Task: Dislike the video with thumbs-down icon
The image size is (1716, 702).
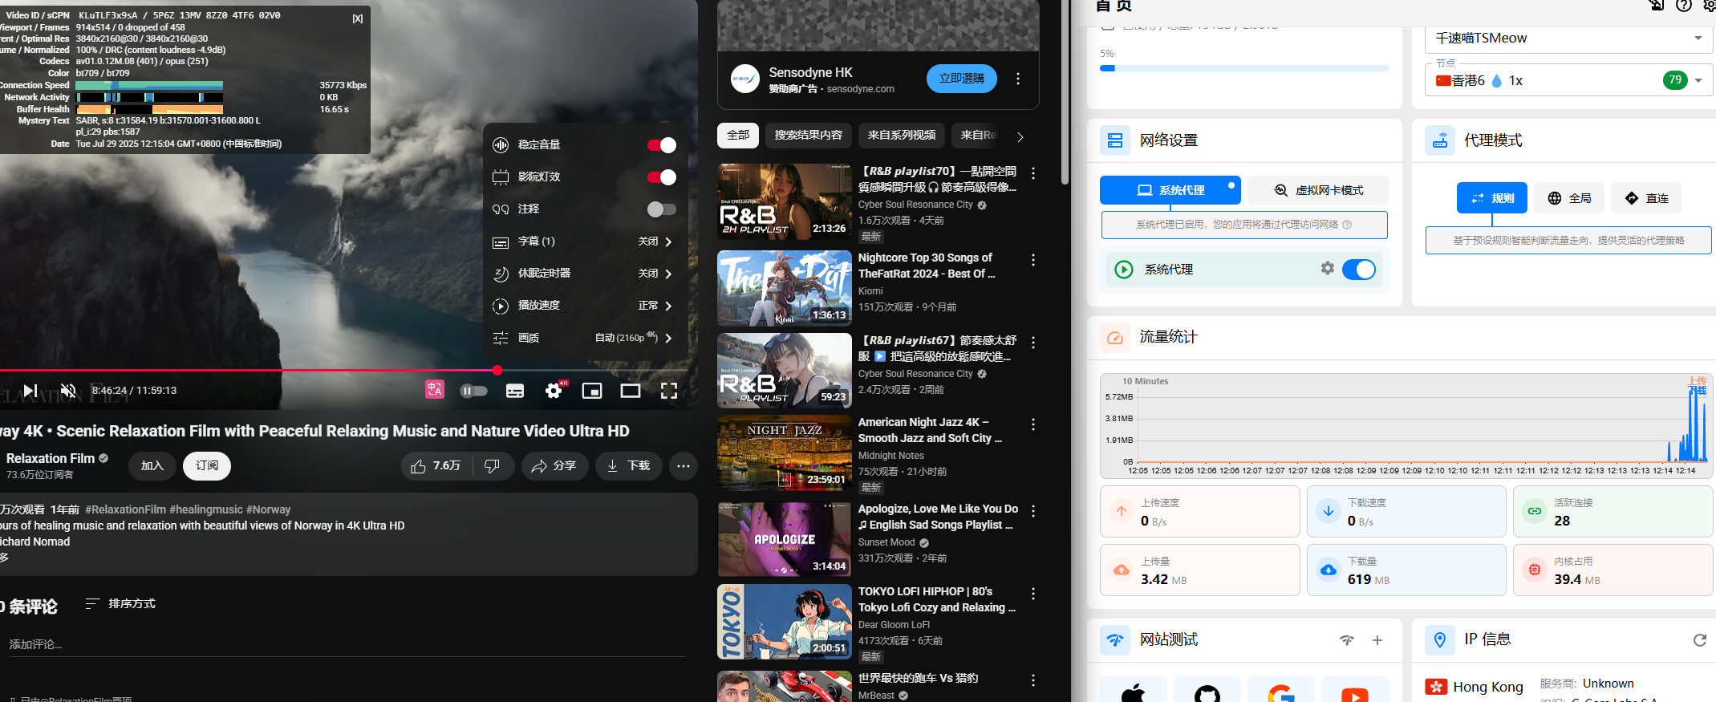Action: pos(493,466)
